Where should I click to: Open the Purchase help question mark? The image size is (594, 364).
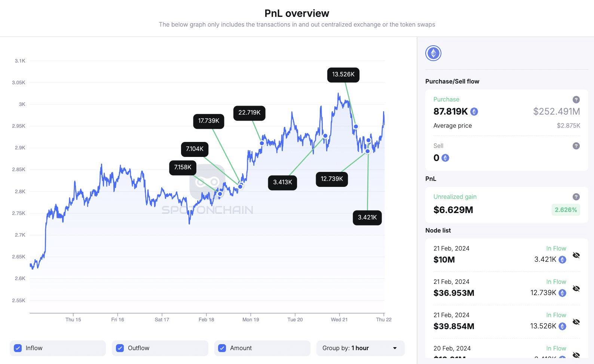click(576, 100)
